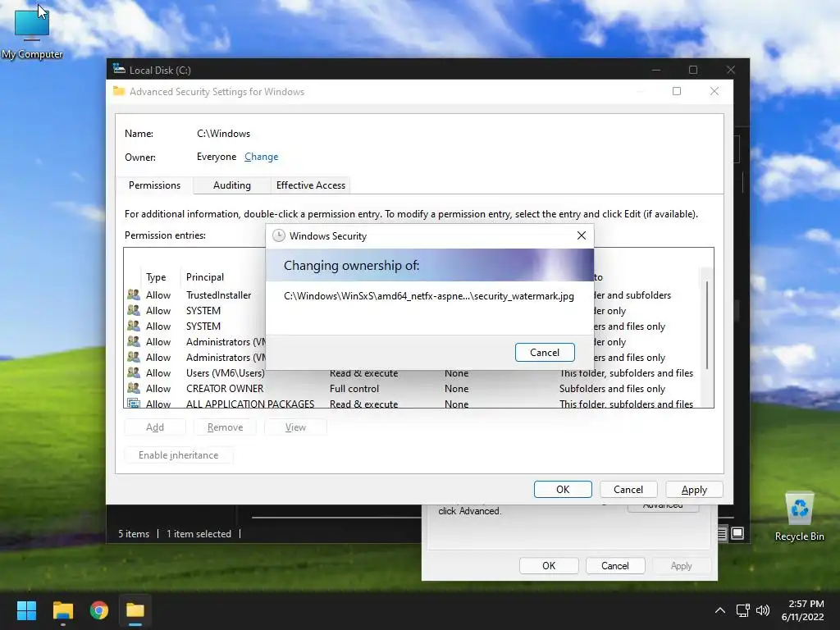The image size is (840, 630).
Task: Click the Enable inheritance button
Action: pyautogui.click(x=178, y=454)
